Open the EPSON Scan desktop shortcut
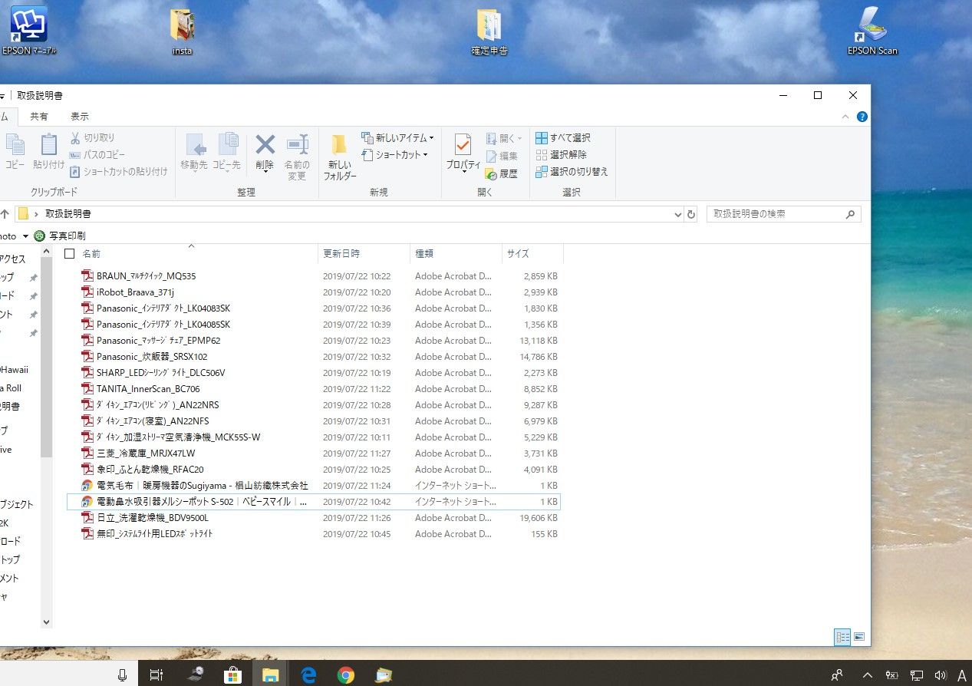Viewport: 972px width, 686px height. pos(872,31)
